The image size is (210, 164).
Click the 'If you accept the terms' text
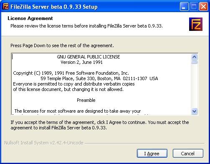(x=100, y=125)
